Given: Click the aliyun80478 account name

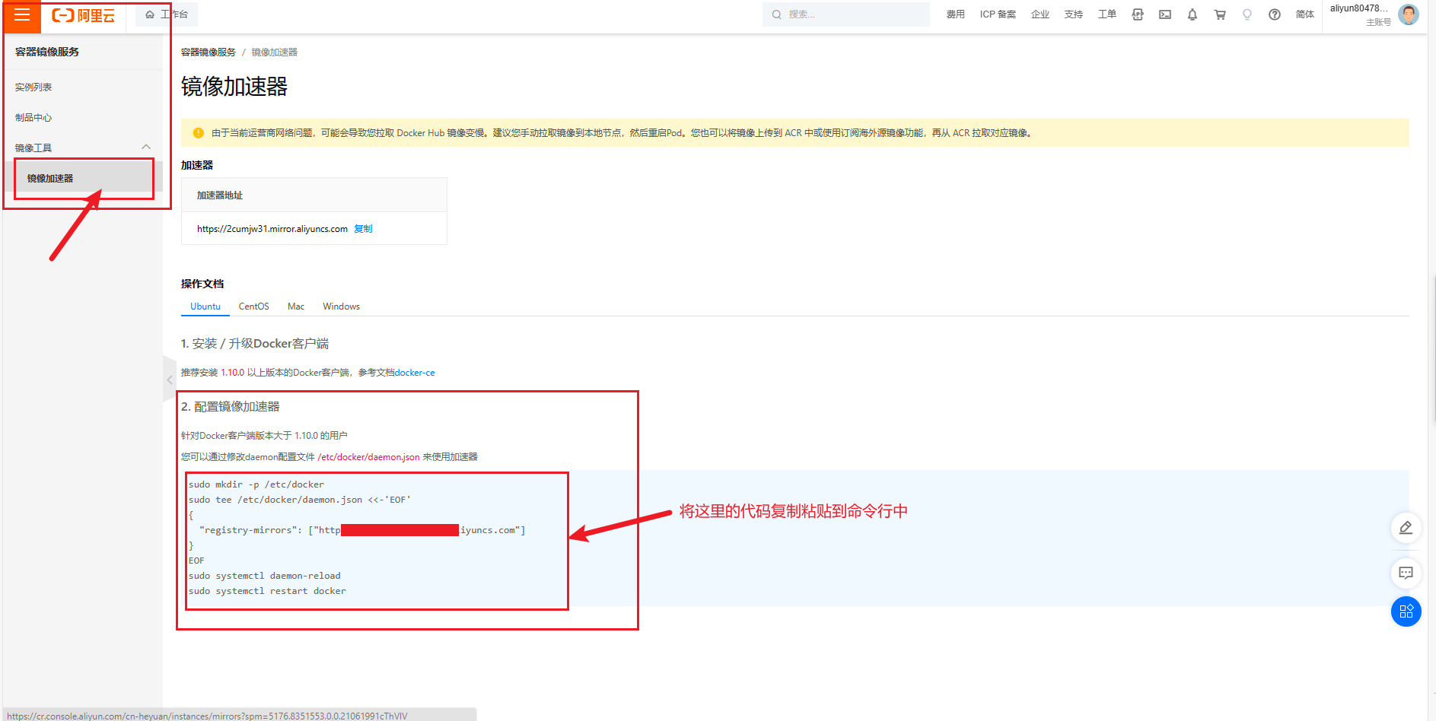Looking at the screenshot, I should [1359, 8].
